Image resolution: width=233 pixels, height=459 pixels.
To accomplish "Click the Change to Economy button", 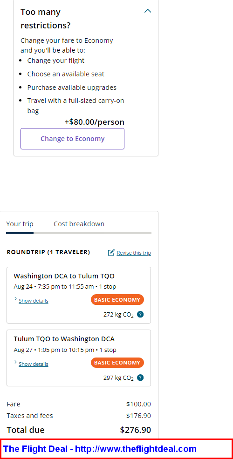I will 72,139.
